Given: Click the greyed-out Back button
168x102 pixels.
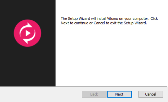Looking at the screenshot, I should point(94,94).
